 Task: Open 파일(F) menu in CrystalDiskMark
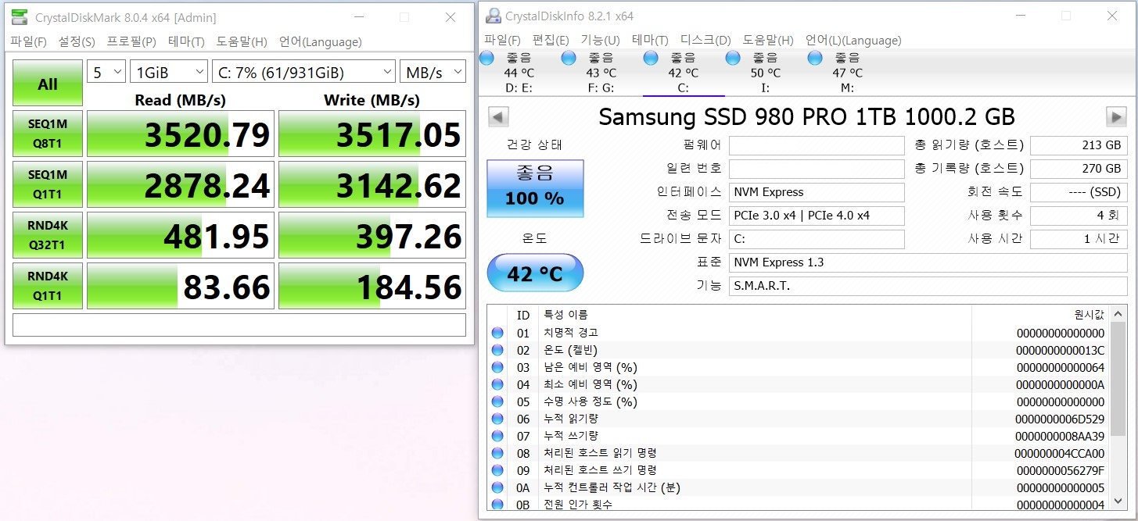click(28, 41)
